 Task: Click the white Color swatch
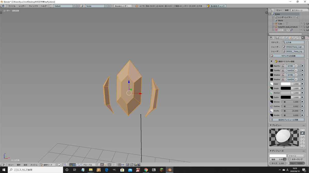(x=286, y=84)
